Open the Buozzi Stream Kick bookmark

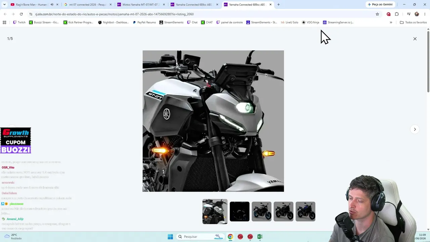pos(44,23)
